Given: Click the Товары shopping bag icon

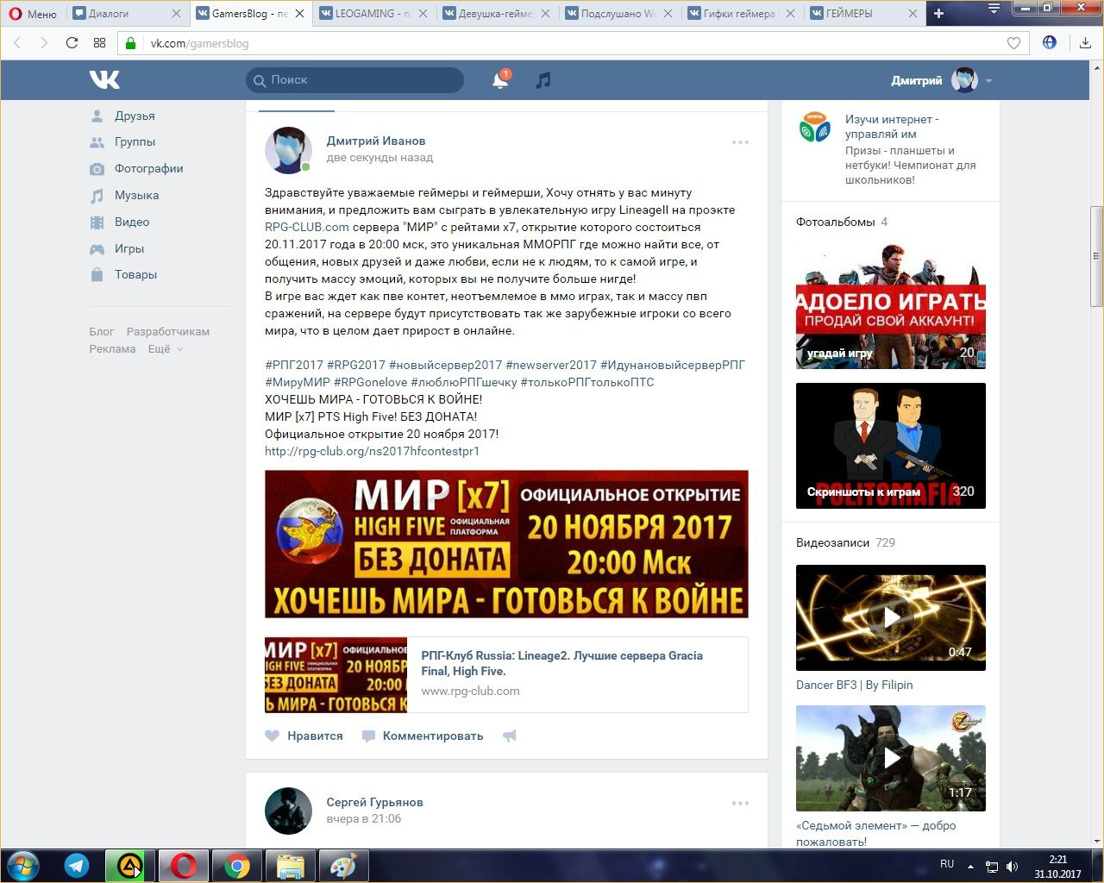Looking at the screenshot, I should (x=97, y=275).
